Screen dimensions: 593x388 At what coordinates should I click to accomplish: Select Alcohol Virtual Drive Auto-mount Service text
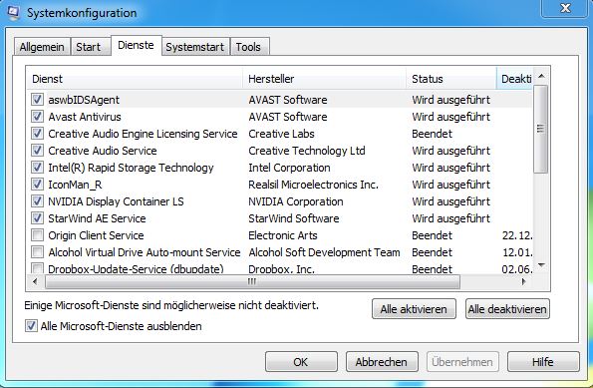[x=145, y=252]
